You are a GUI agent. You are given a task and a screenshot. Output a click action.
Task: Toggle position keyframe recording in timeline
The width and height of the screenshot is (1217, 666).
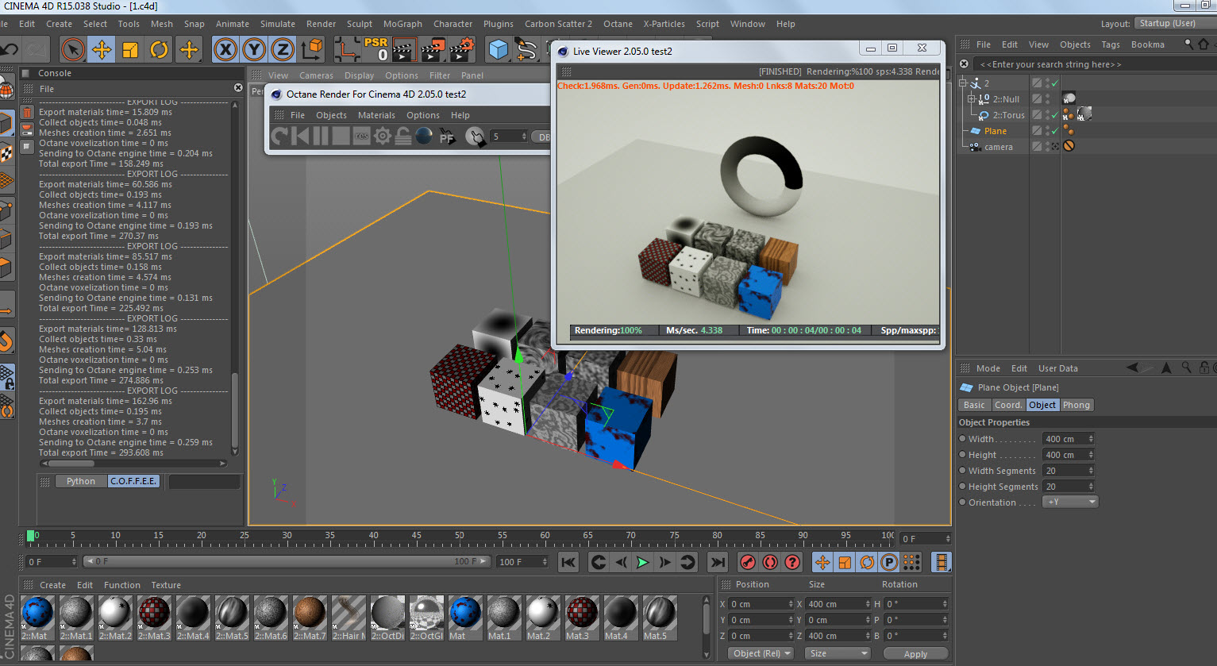click(822, 562)
